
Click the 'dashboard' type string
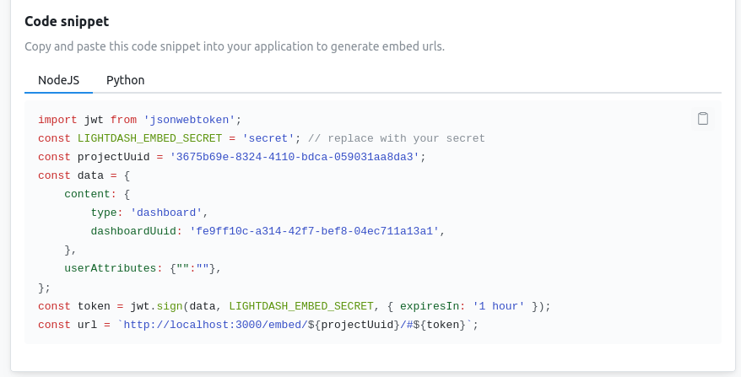(x=166, y=213)
